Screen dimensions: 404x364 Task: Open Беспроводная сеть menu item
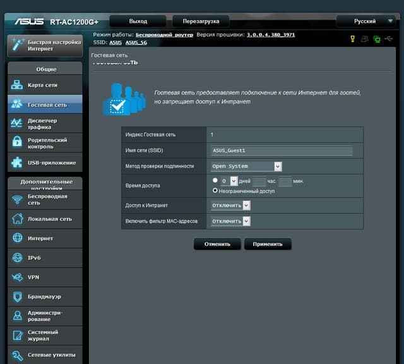click(x=45, y=200)
